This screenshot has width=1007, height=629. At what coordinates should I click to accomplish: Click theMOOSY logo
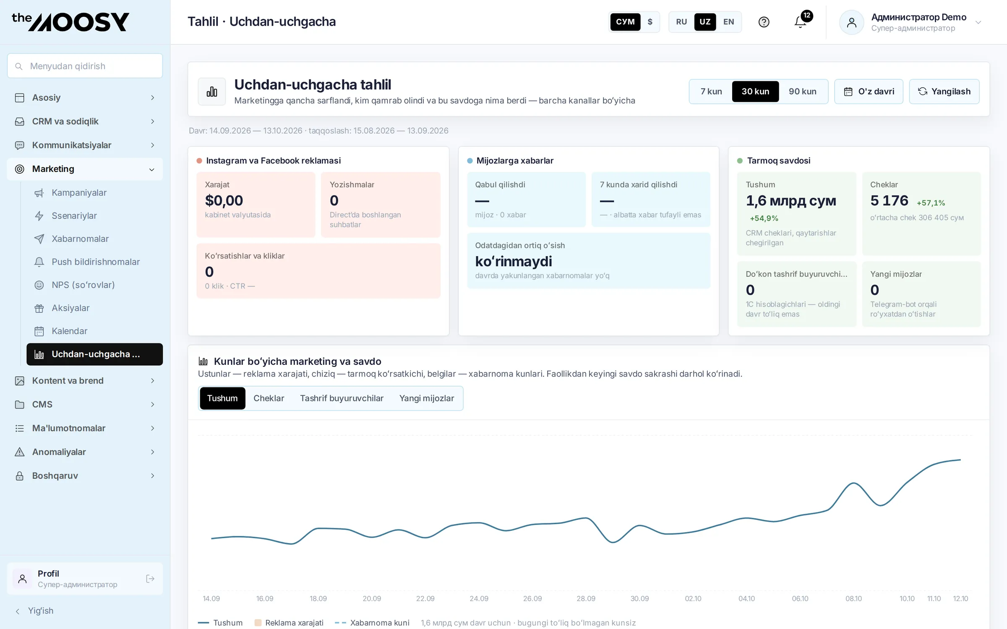tap(70, 22)
